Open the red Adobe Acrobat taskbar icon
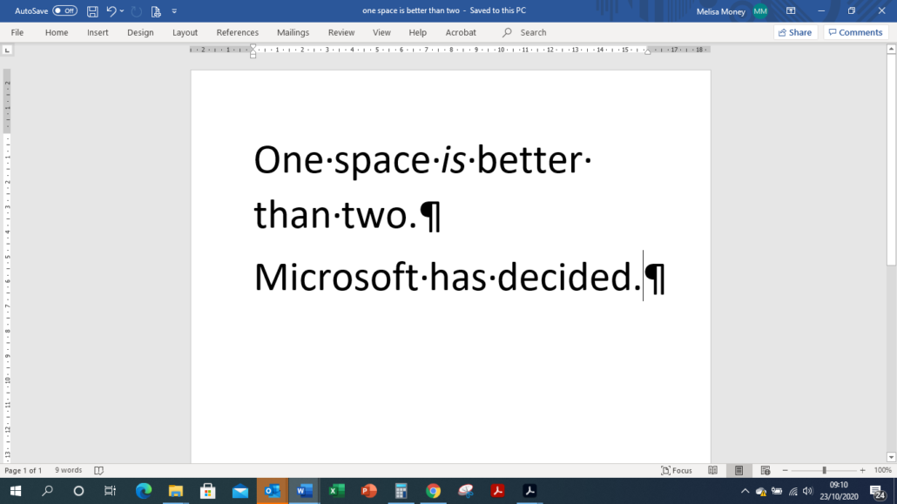This screenshot has width=897, height=504. pos(497,491)
